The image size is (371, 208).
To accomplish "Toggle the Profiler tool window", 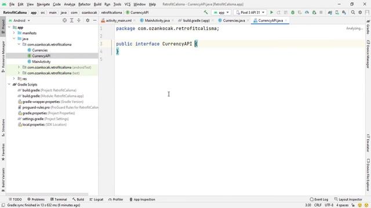I will click(116, 199).
